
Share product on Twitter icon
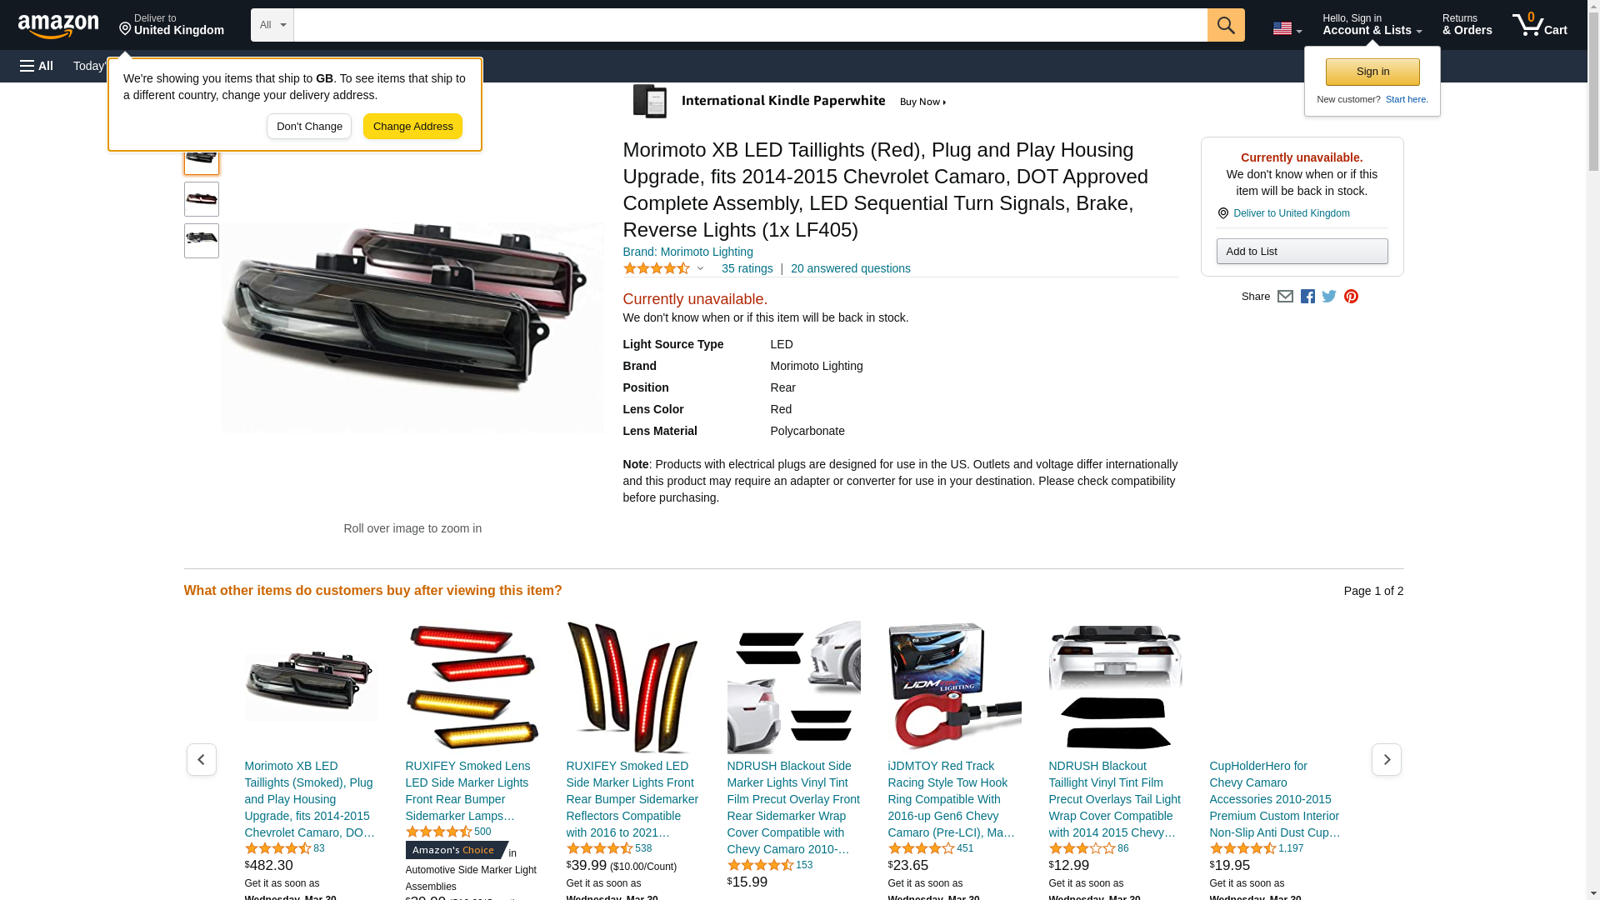pyautogui.click(x=1329, y=297)
